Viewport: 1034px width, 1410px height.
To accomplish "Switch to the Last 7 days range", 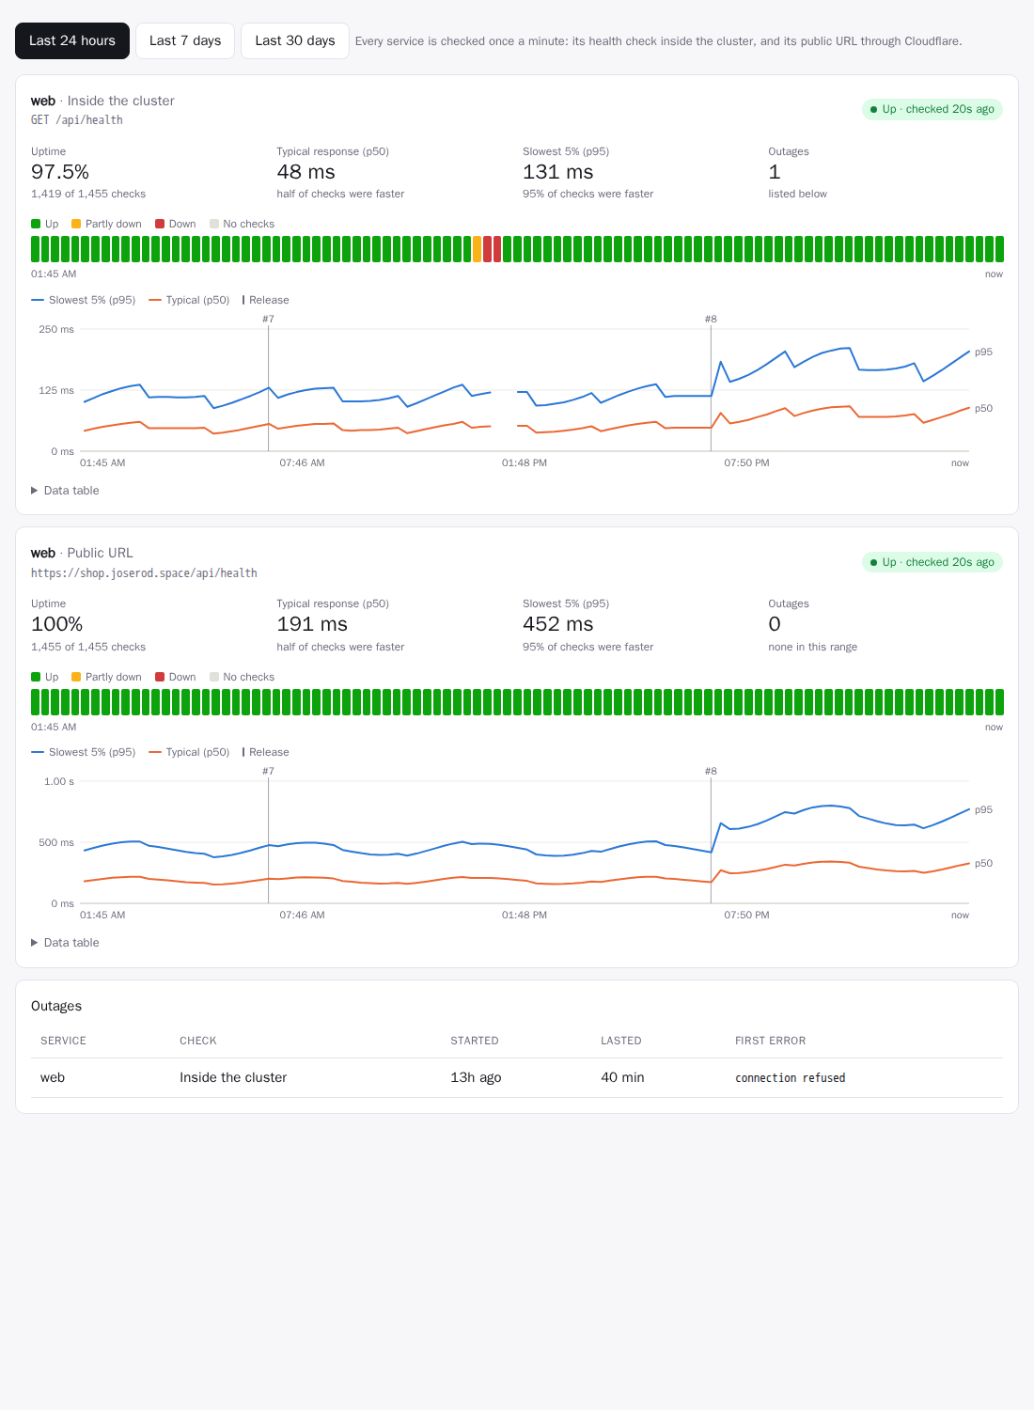I will 185,40.
